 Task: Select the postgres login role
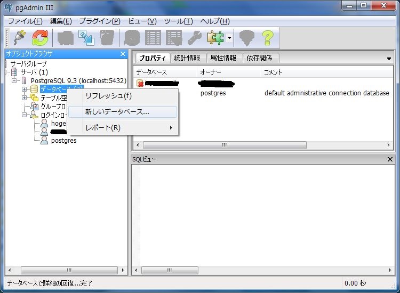tap(64, 141)
